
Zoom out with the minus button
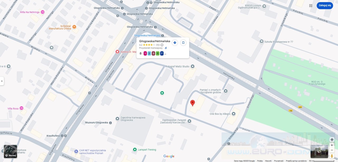point(332,150)
